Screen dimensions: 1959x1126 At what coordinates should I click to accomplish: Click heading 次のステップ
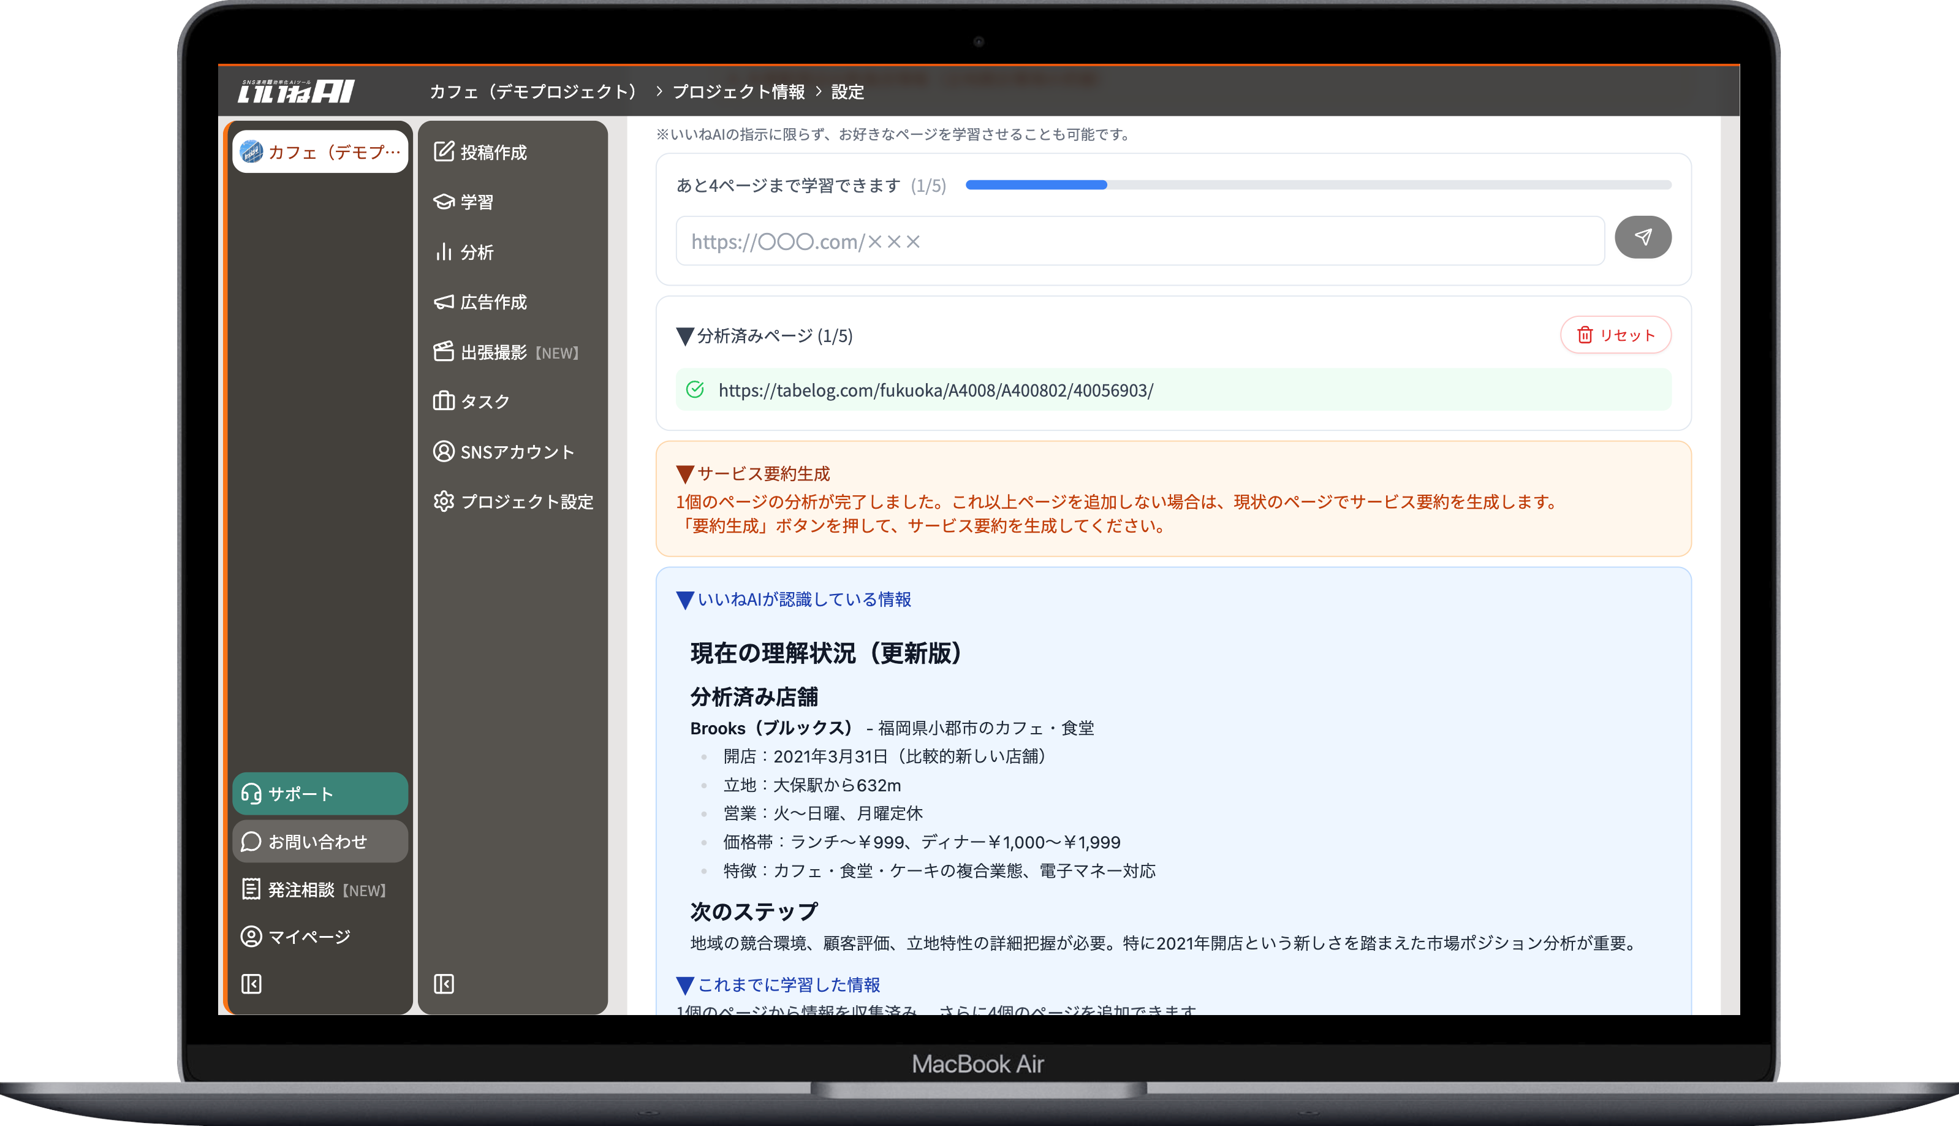coord(754,911)
